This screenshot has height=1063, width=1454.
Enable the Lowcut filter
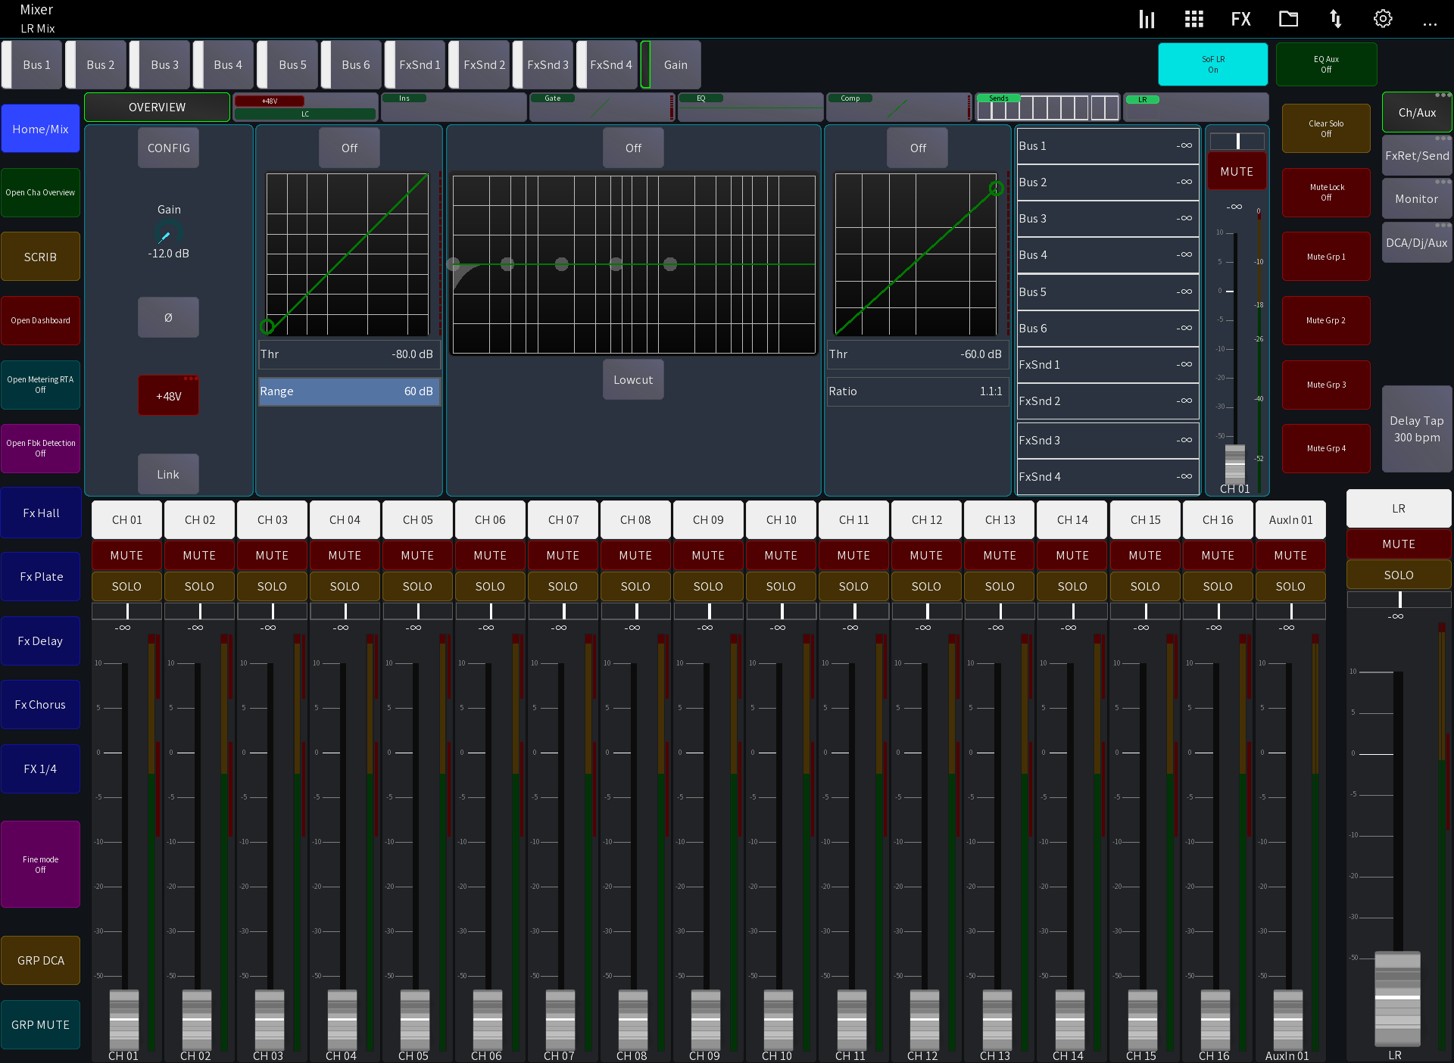click(633, 379)
